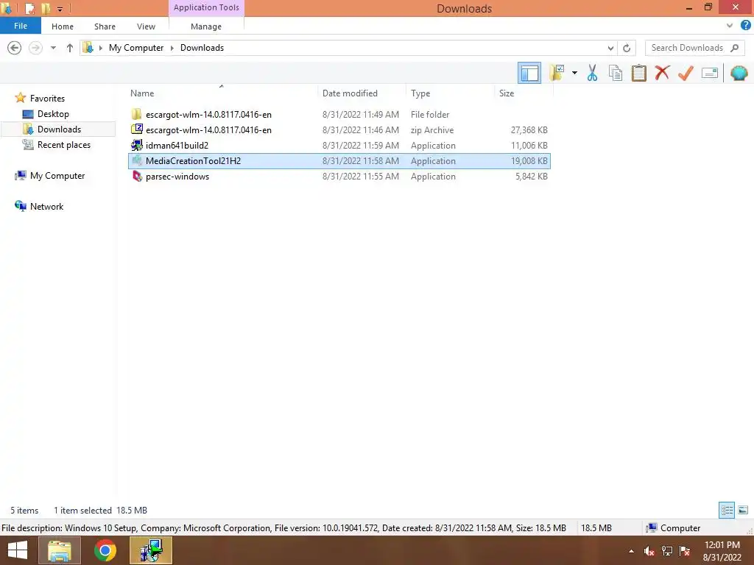
Task: Select the parsec-windows application file
Action: click(339, 177)
